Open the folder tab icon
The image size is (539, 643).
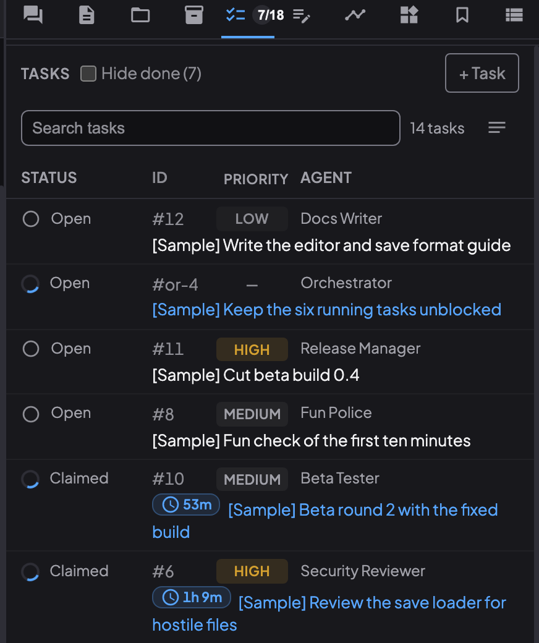(140, 15)
